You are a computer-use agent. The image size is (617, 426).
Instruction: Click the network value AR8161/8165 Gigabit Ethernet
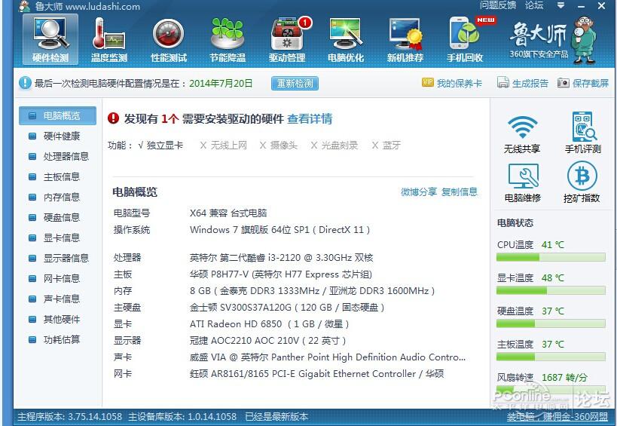point(316,374)
